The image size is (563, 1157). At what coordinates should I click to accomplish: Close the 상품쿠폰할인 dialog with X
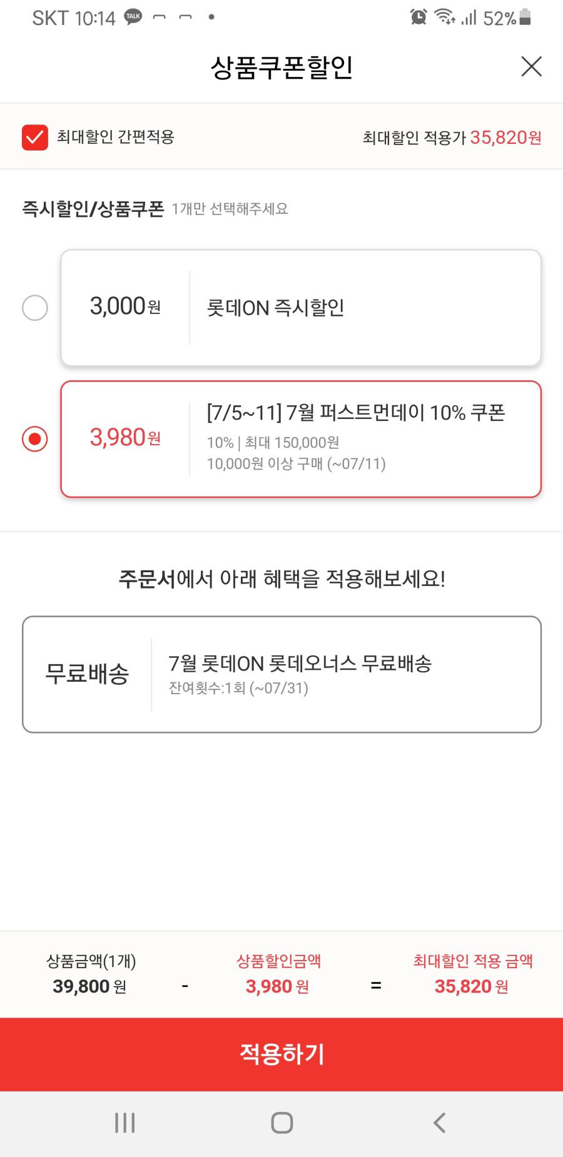click(x=531, y=66)
